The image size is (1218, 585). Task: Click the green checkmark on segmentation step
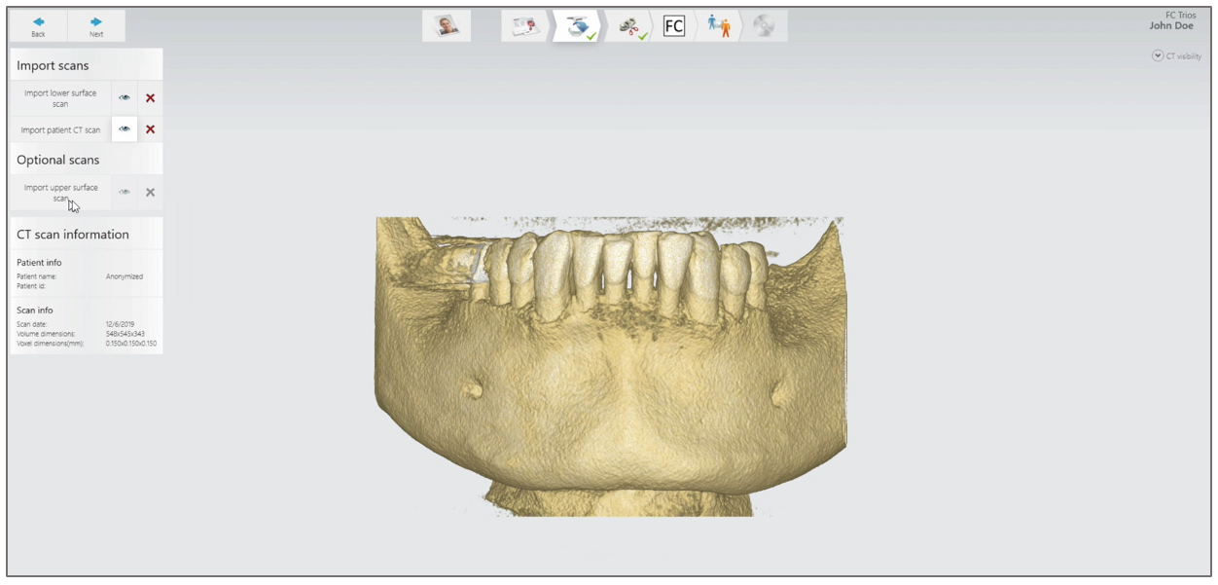click(640, 34)
